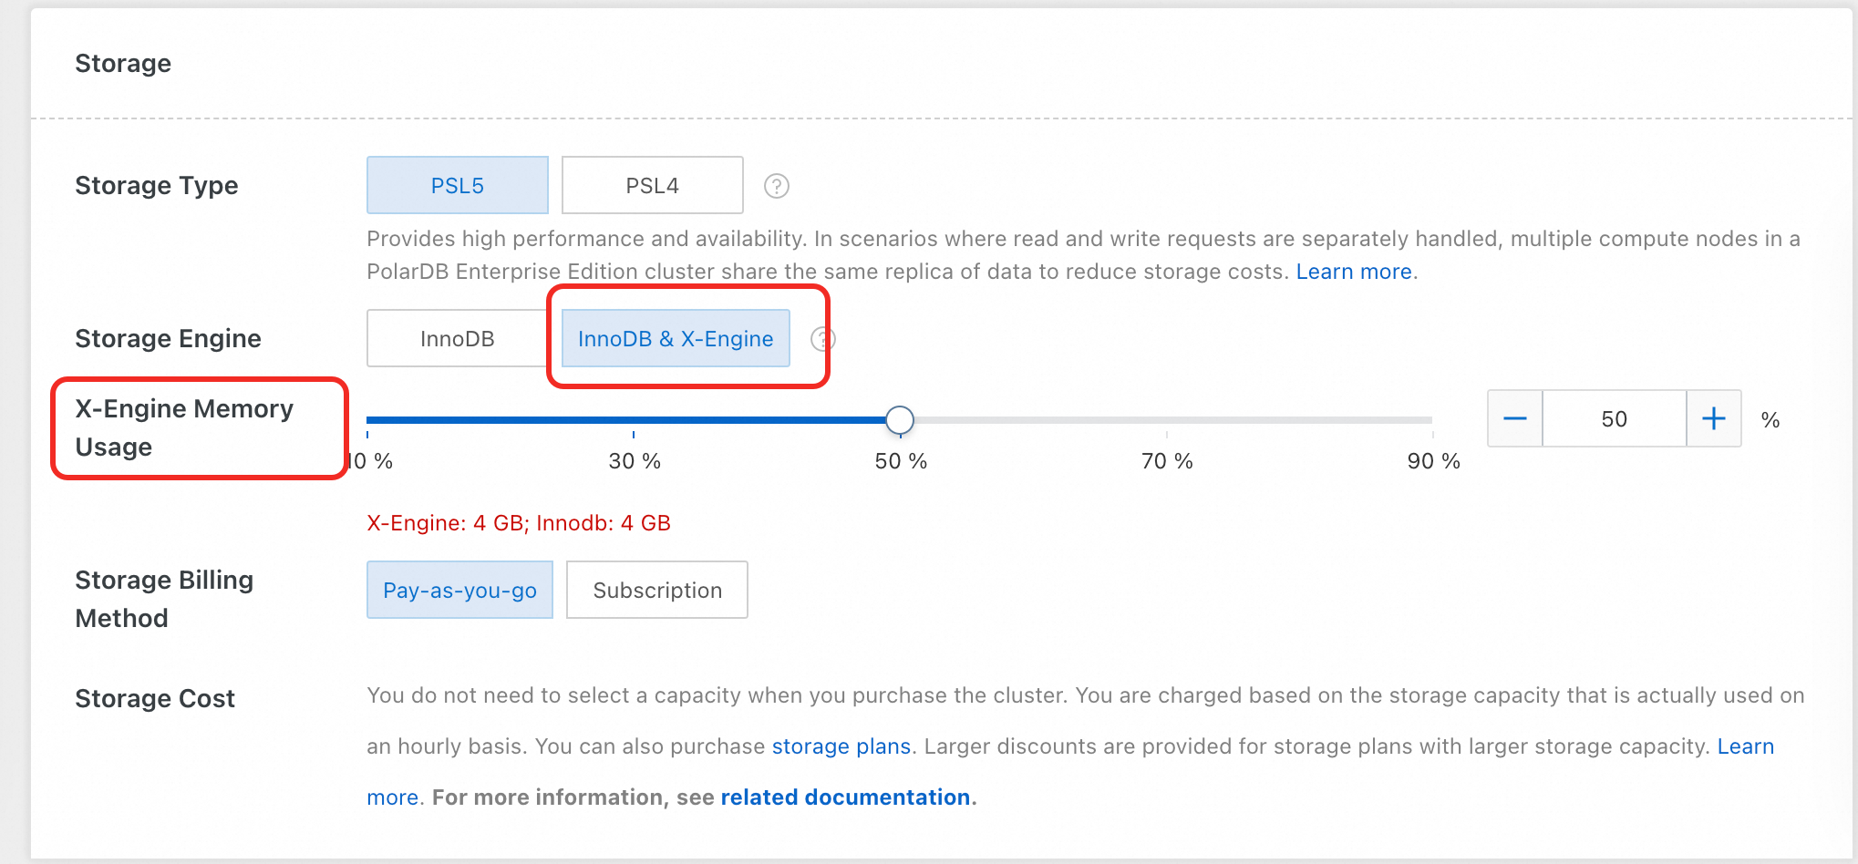
Task: Open the related documentation link
Action: pyautogui.click(x=845, y=797)
